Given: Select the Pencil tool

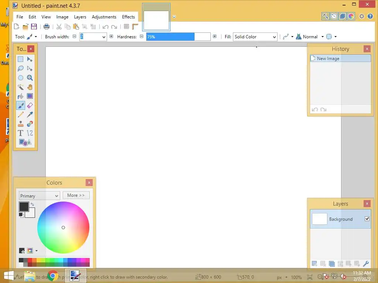Looking at the screenshot, I should pyautogui.click(x=21, y=115).
